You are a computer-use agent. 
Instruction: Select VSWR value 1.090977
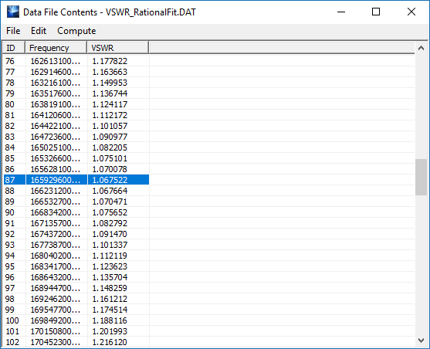110,137
